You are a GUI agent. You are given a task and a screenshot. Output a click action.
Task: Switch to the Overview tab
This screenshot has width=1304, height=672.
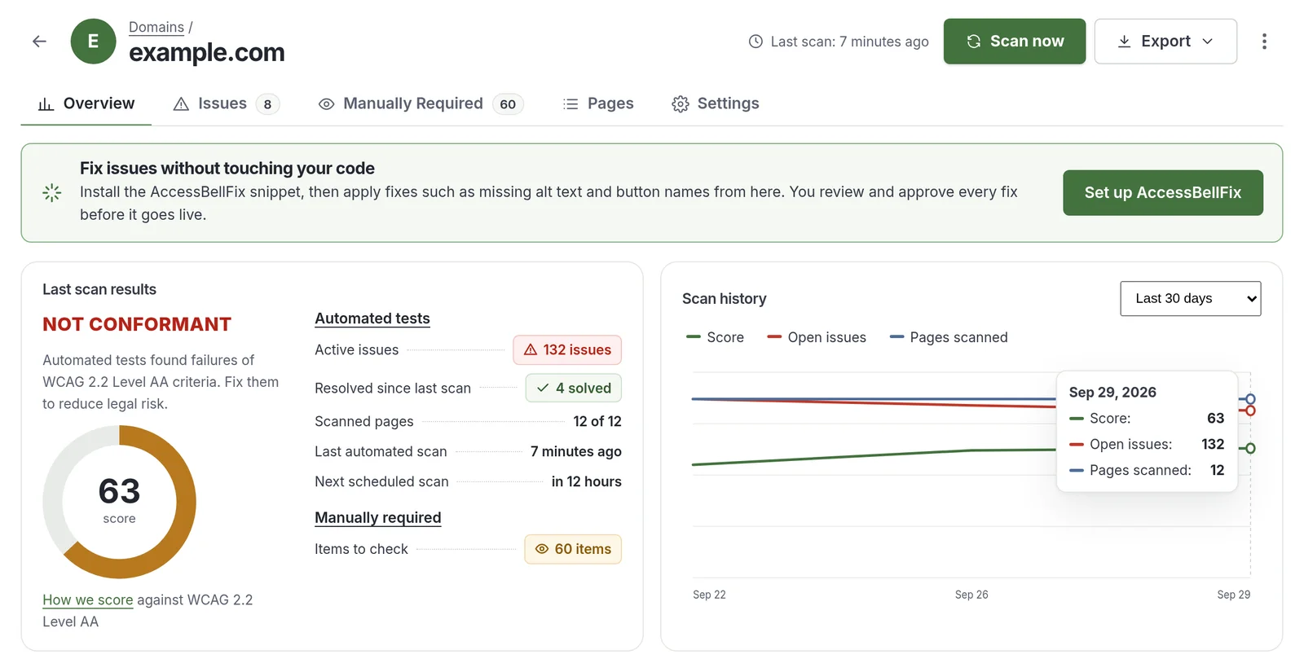click(86, 103)
